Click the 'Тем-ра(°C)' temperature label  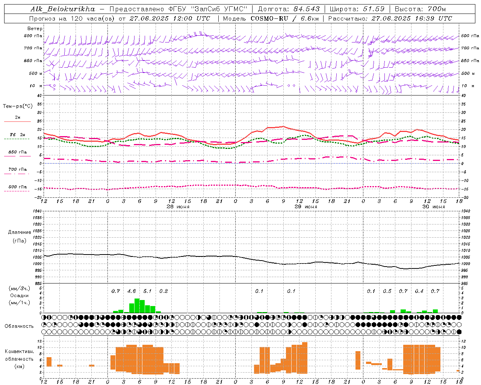tap(18, 106)
